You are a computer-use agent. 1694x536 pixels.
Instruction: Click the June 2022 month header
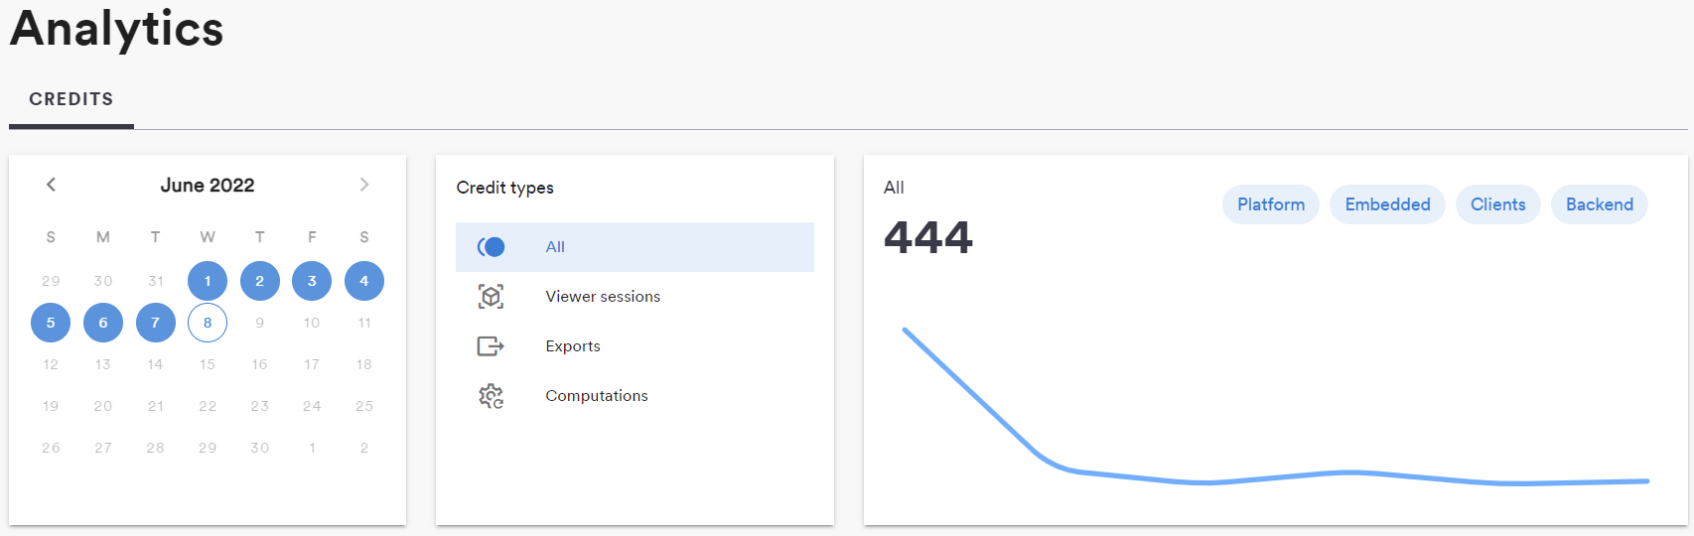pos(208,186)
